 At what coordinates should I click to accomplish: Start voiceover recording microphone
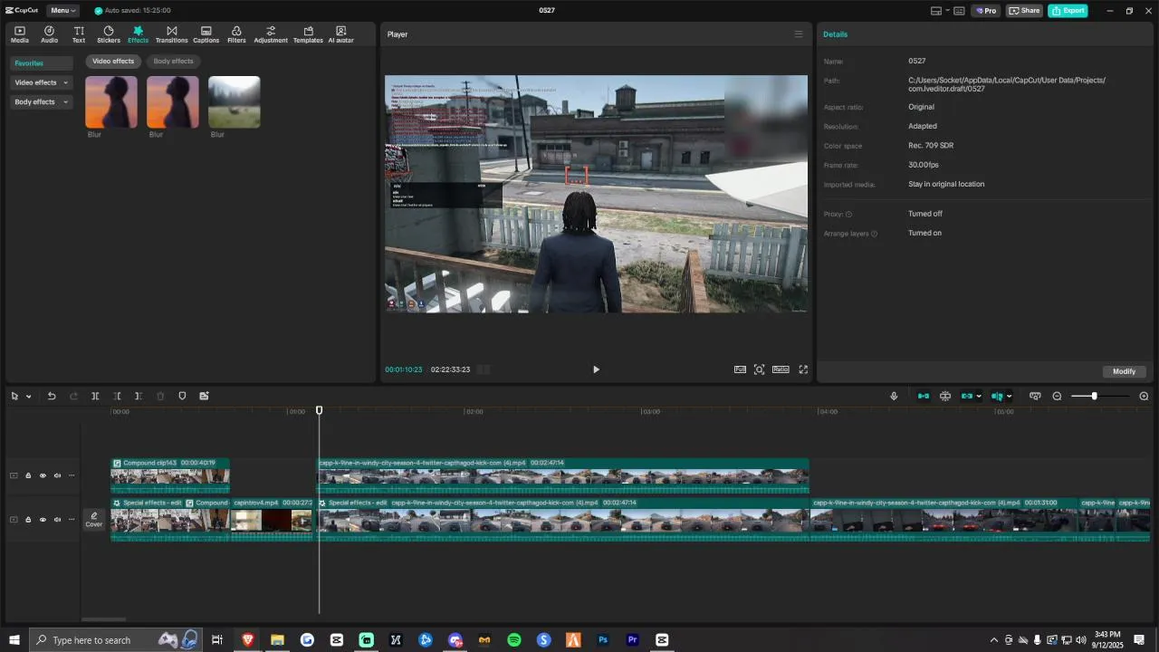point(894,396)
